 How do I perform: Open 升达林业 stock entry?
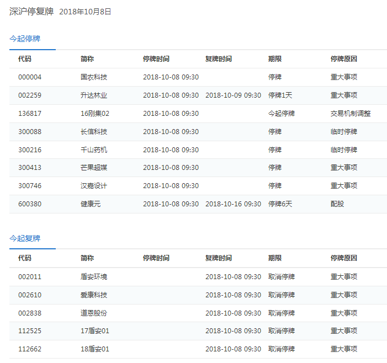coord(94,95)
